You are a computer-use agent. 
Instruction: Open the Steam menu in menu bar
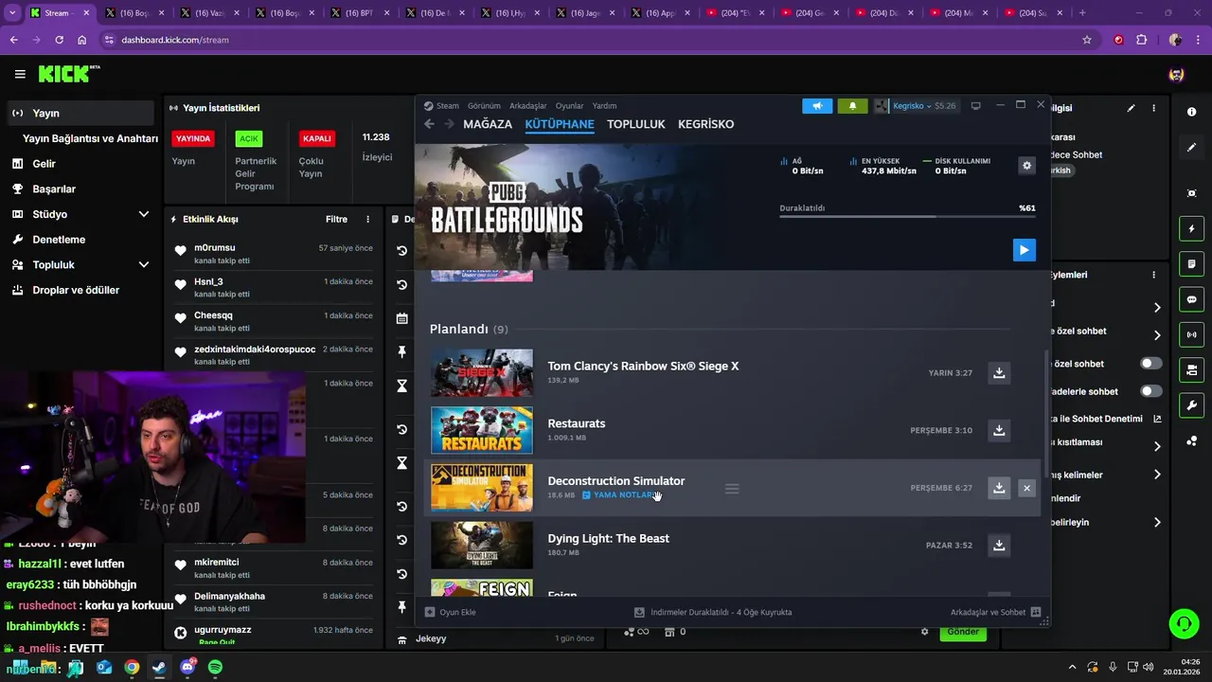tap(447, 106)
